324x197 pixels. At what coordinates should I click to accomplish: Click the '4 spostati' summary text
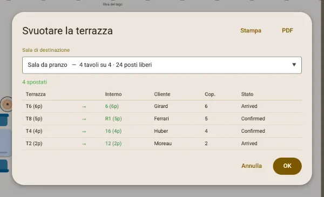point(35,82)
